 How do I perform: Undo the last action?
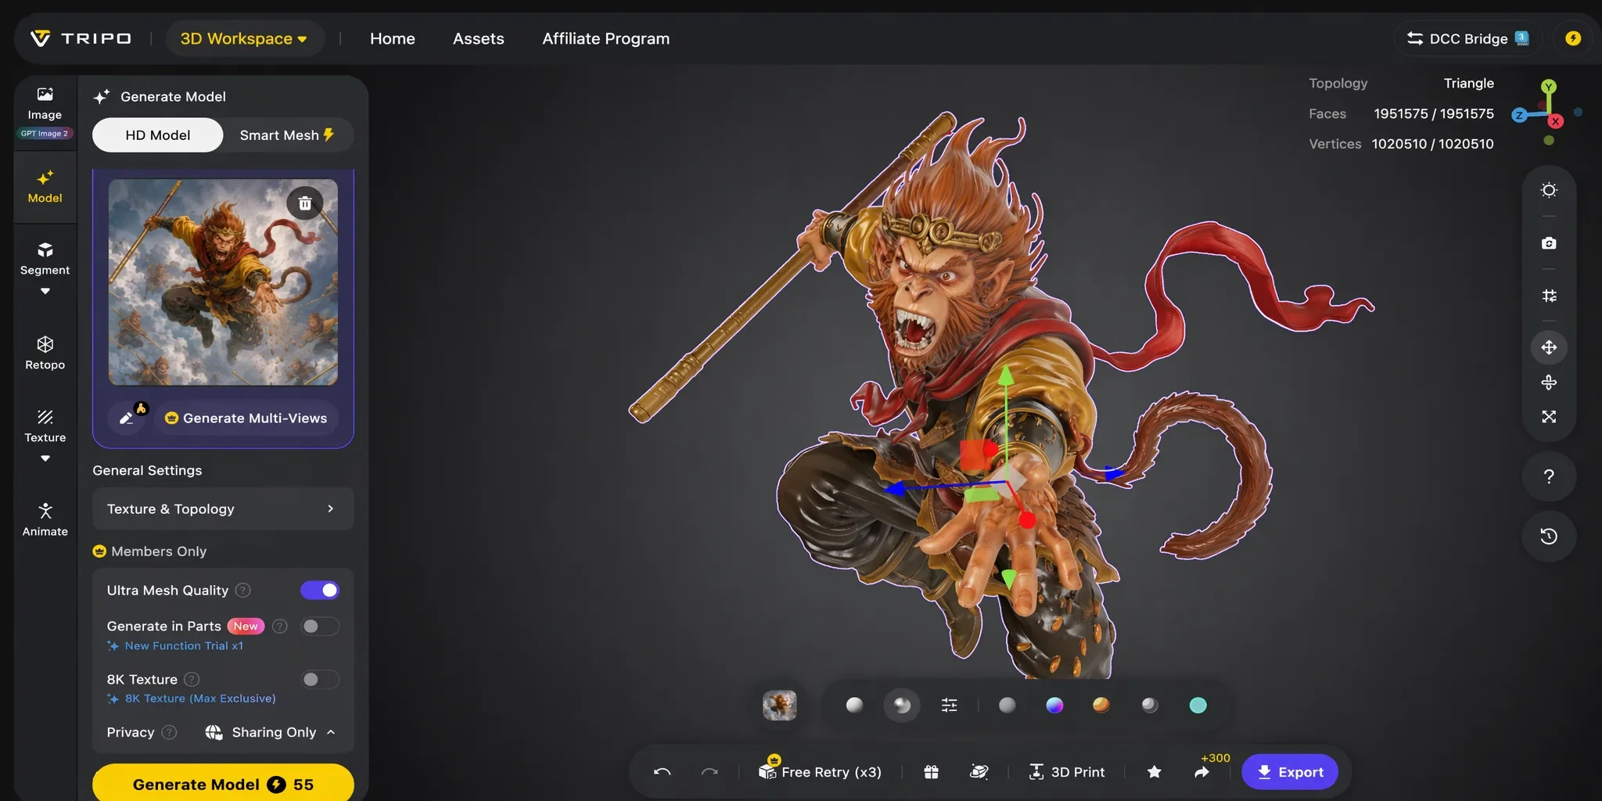(x=662, y=772)
